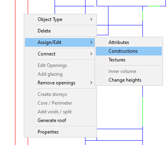Select Constructions in the submenu
This screenshot has height=145, width=167.
129,51
